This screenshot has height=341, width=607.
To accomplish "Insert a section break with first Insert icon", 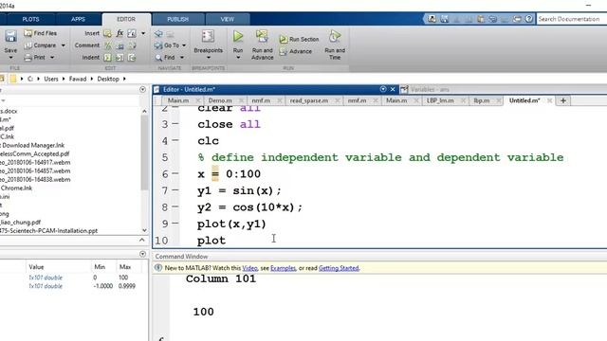I will (107, 33).
